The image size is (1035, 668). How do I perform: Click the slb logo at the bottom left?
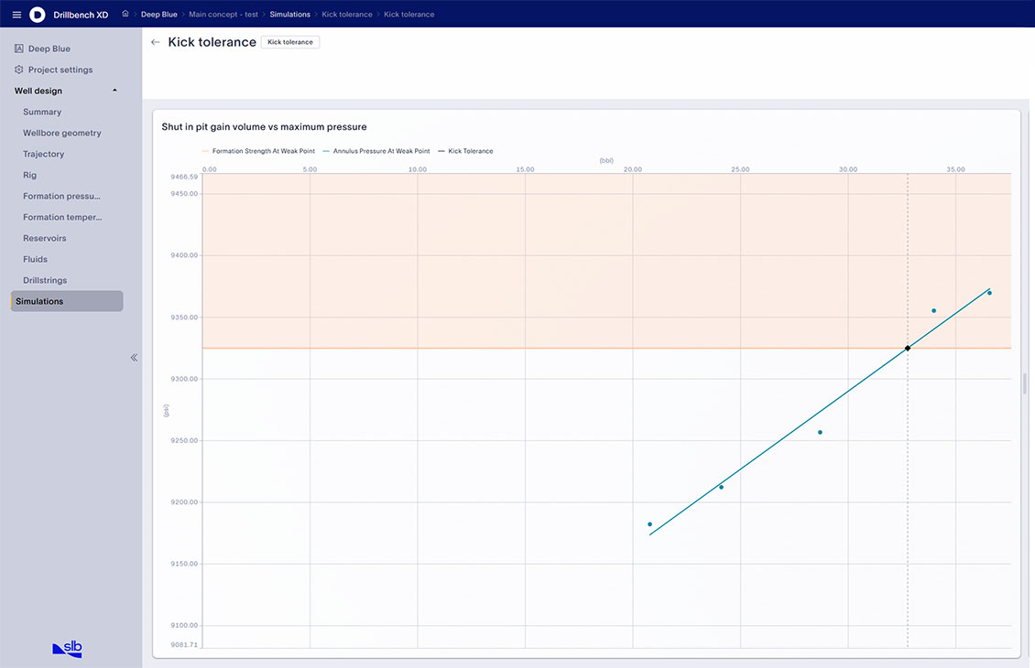pos(67,649)
